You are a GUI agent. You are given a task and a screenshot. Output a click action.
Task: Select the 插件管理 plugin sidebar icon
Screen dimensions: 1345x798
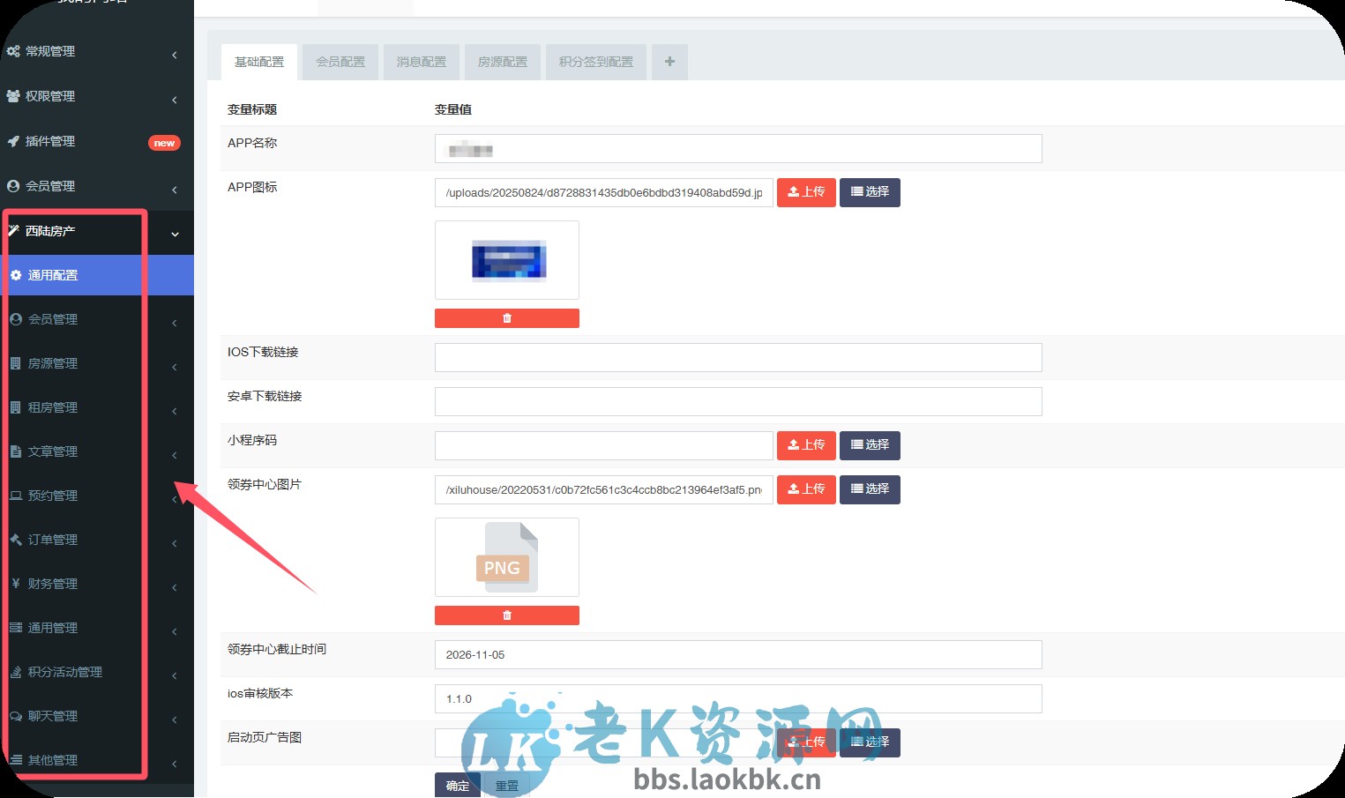click(x=12, y=141)
